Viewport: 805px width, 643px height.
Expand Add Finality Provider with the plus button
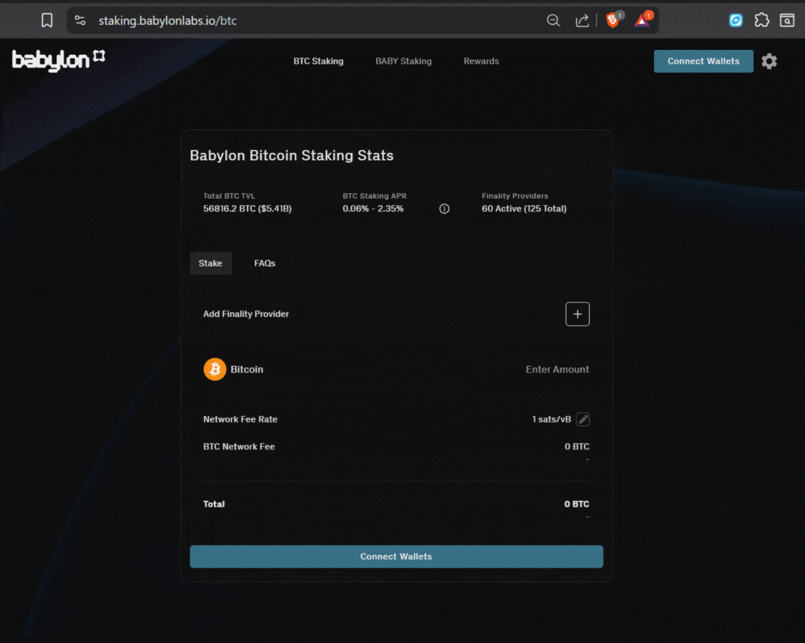tap(577, 314)
